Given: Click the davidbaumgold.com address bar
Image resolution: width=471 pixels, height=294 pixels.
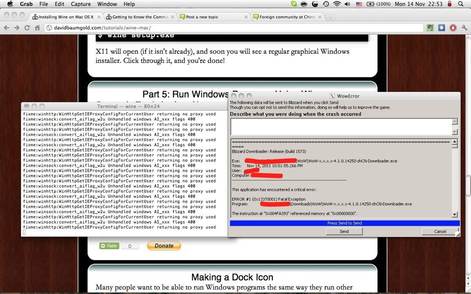Looking at the screenshot, I should [x=234, y=28].
